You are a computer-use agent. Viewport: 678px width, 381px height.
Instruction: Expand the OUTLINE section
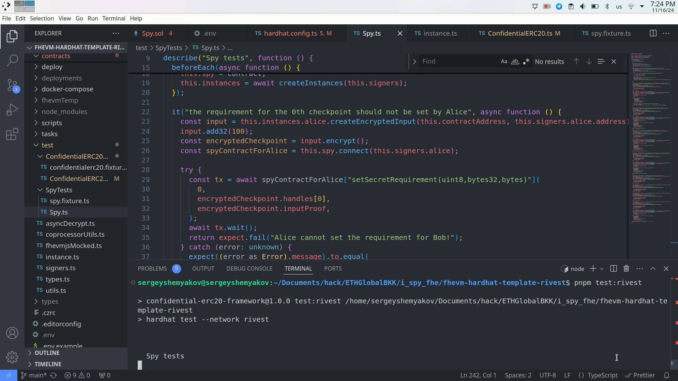47,353
